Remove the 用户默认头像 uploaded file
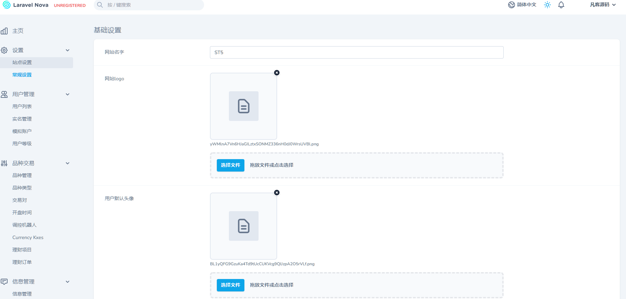Screen dimensions: 626x299 (x=277, y=193)
